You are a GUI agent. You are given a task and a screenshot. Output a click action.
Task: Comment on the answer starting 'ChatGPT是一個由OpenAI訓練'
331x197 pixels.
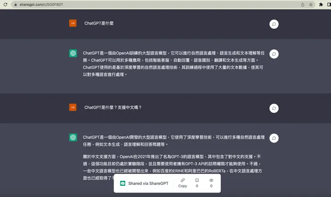(x=274, y=54)
